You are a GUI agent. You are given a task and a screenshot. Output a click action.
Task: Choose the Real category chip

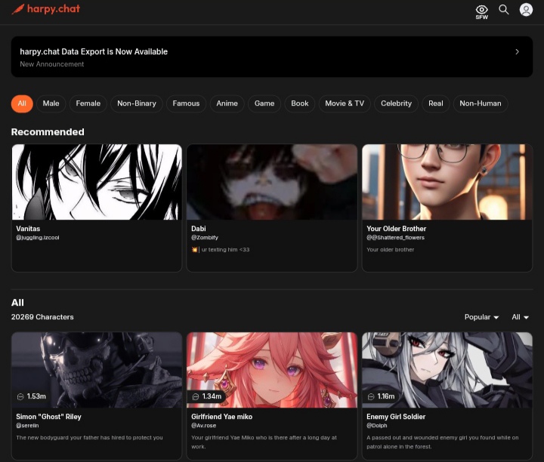[436, 103]
